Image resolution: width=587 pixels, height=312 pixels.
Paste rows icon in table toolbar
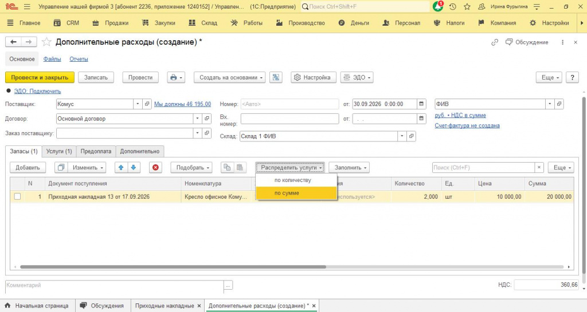click(240, 167)
